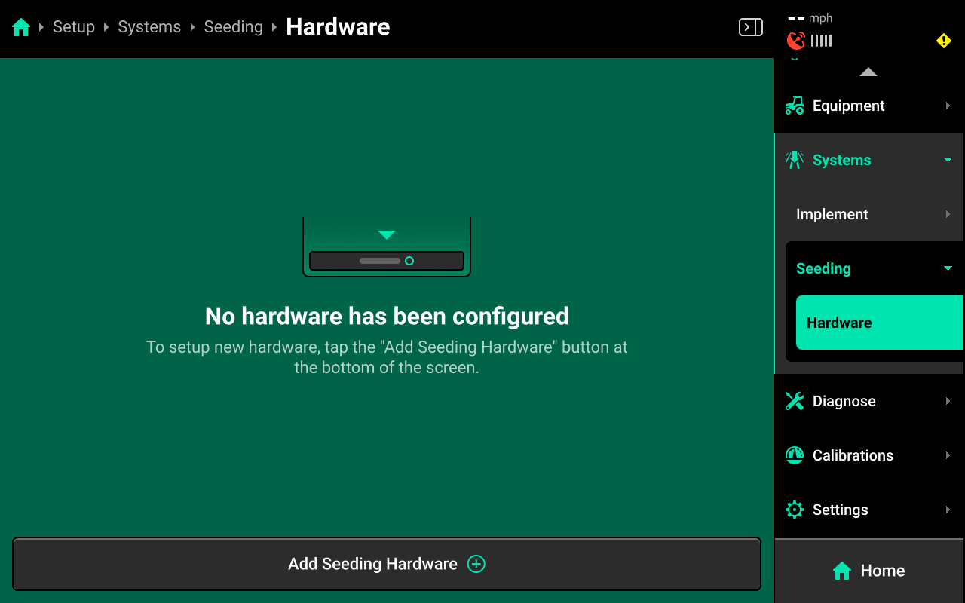965x603 pixels.
Task: Expand the Implement submenu arrow
Action: click(x=948, y=214)
